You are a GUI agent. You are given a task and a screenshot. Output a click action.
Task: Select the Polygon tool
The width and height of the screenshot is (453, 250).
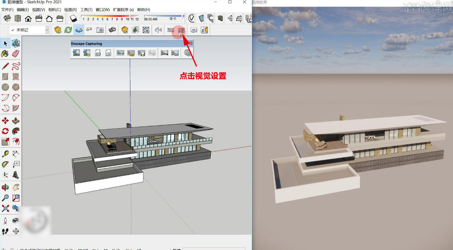[16, 87]
